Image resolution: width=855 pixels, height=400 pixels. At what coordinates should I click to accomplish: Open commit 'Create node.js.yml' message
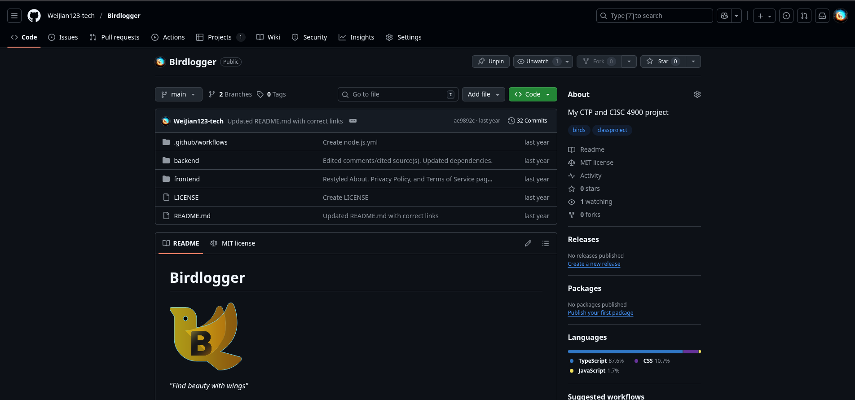pyautogui.click(x=350, y=142)
